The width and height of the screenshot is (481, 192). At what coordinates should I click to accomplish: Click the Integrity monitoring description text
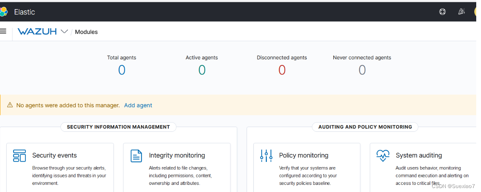(181, 176)
